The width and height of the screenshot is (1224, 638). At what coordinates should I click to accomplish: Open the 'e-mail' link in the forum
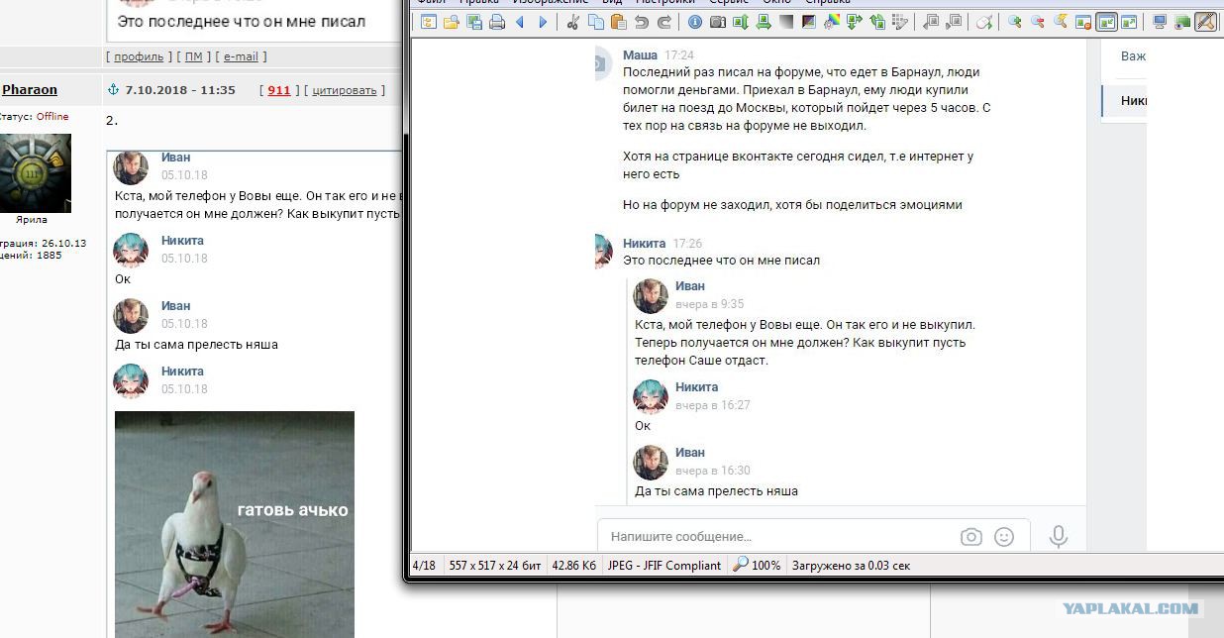pyautogui.click(x=241, y=56)
